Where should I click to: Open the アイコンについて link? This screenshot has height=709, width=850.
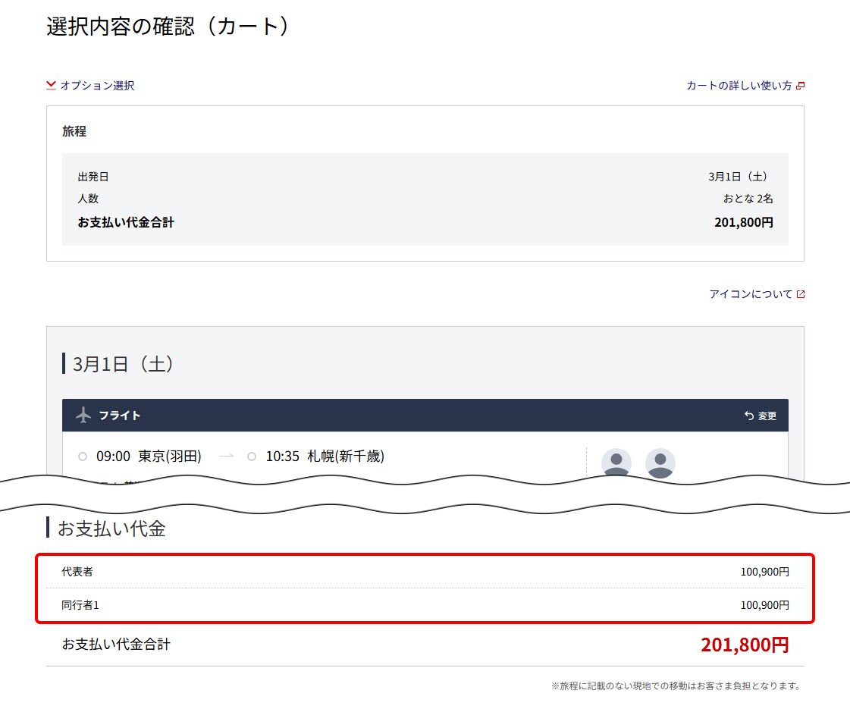click(x=751, y=294)
